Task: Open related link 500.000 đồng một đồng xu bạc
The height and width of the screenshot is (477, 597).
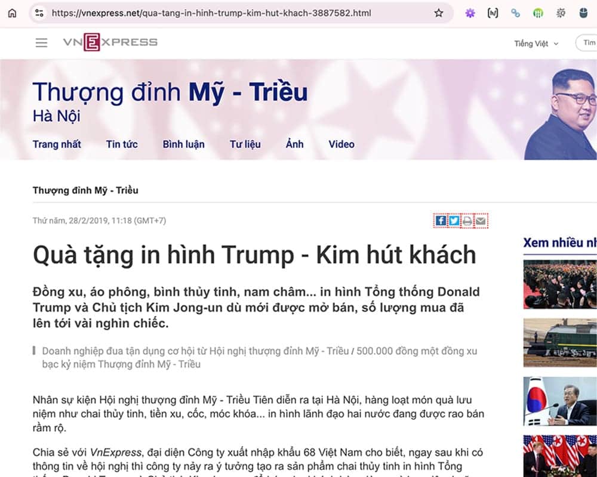Action: pos(259,357)
